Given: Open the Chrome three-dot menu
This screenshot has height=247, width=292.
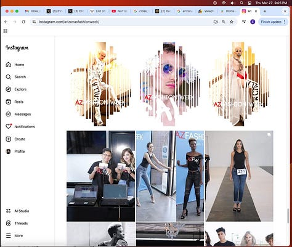Looking at the screenshot, I should coord(285,22).
